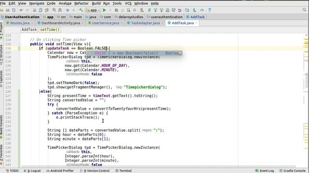The width and height of the screenshot is (309, 173).
Task: Open the Tools menu
Action: (117, 3)
